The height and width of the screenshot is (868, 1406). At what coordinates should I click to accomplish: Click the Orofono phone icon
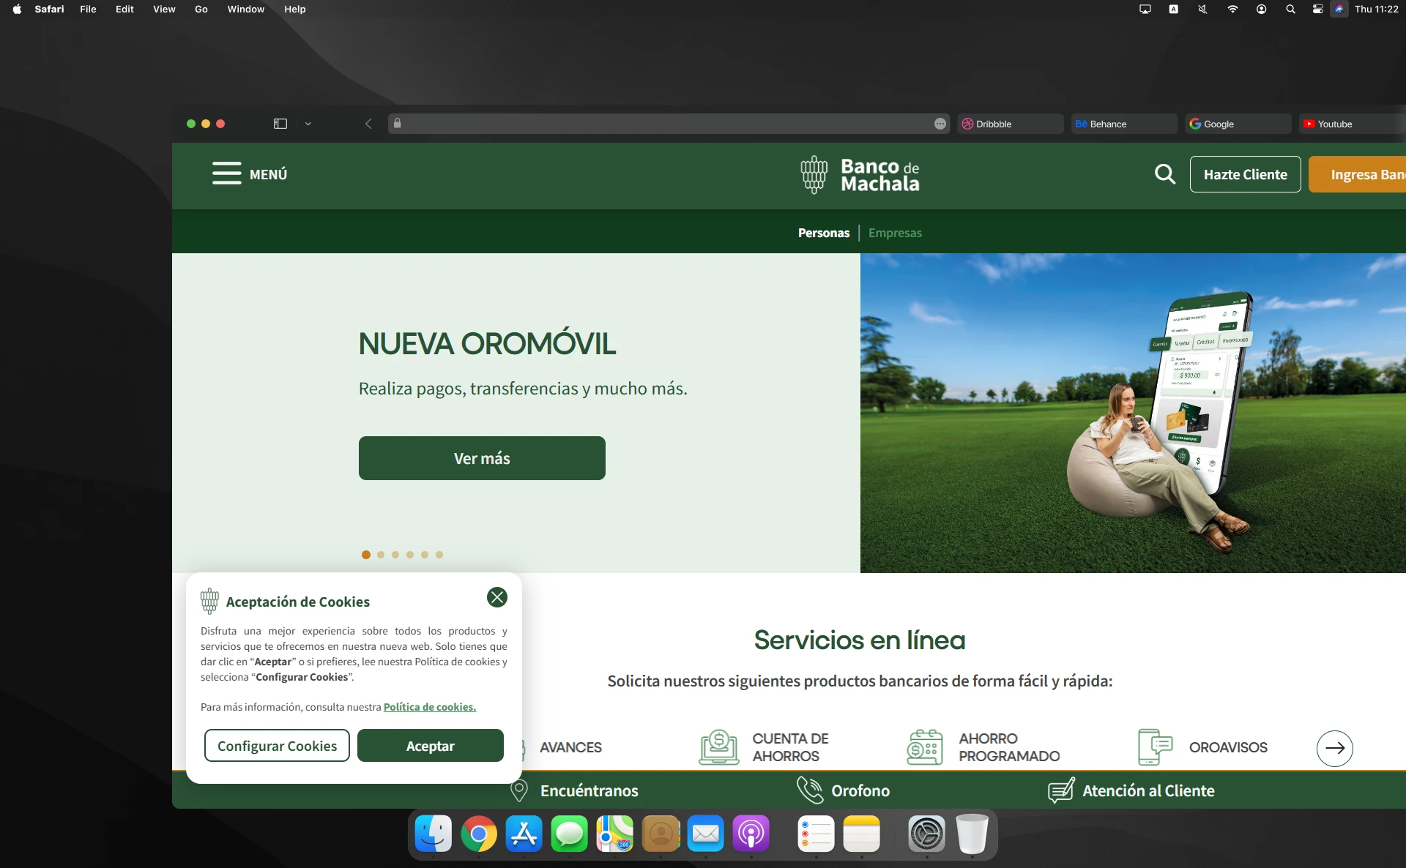[810, 790]
